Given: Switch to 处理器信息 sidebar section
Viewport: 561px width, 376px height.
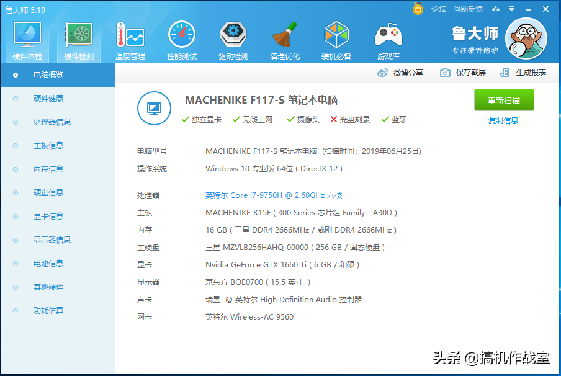Looking at the screenshot, I should [52, 122].
